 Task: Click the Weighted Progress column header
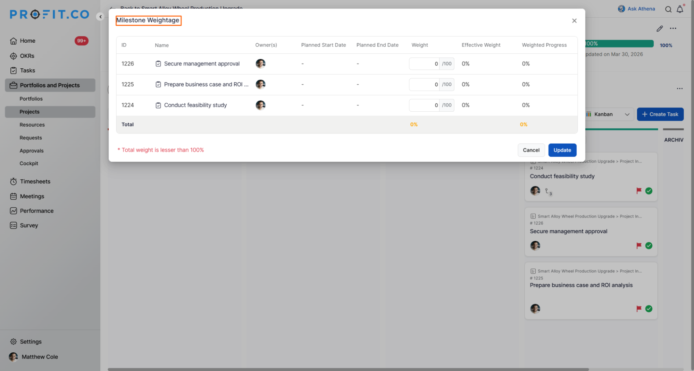(544, 45)
